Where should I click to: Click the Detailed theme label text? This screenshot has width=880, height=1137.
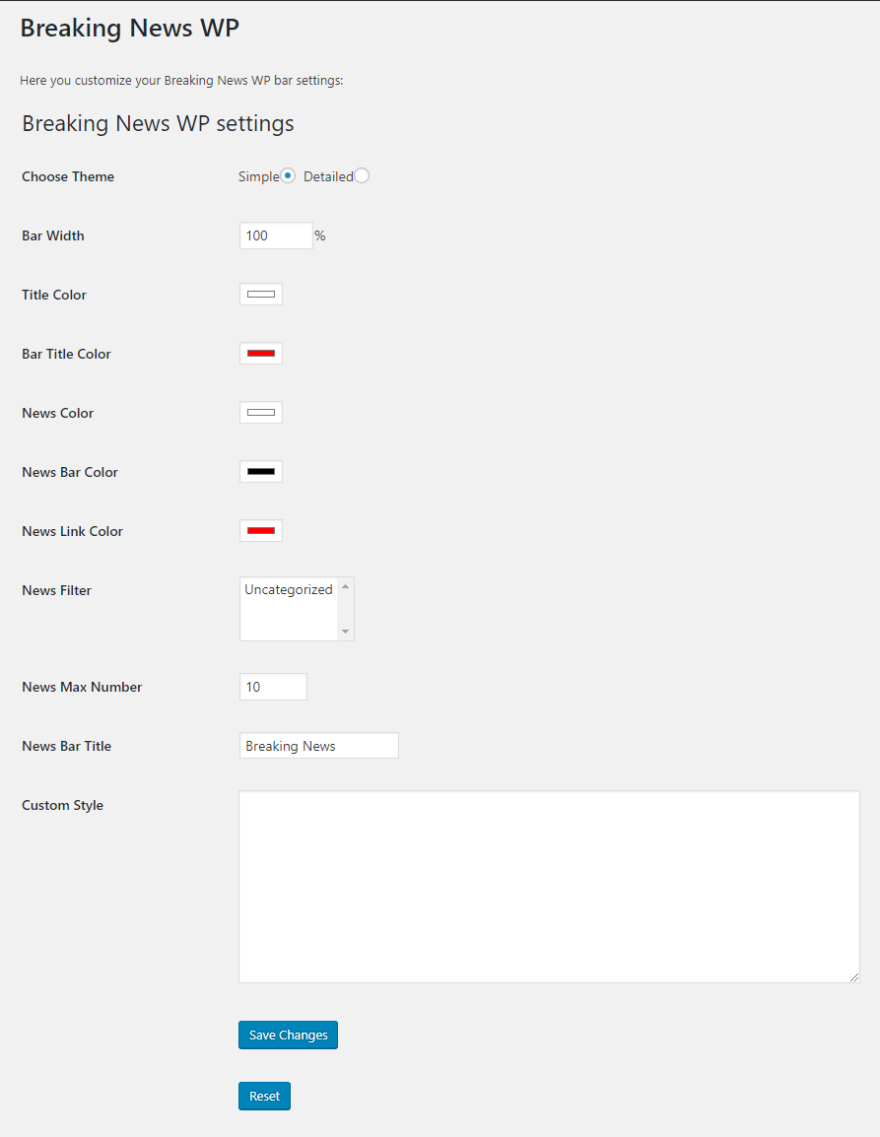click(x=327, y=176)
